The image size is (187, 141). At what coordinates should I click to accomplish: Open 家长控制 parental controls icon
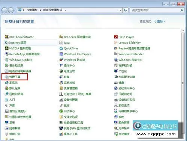point(61,83)
